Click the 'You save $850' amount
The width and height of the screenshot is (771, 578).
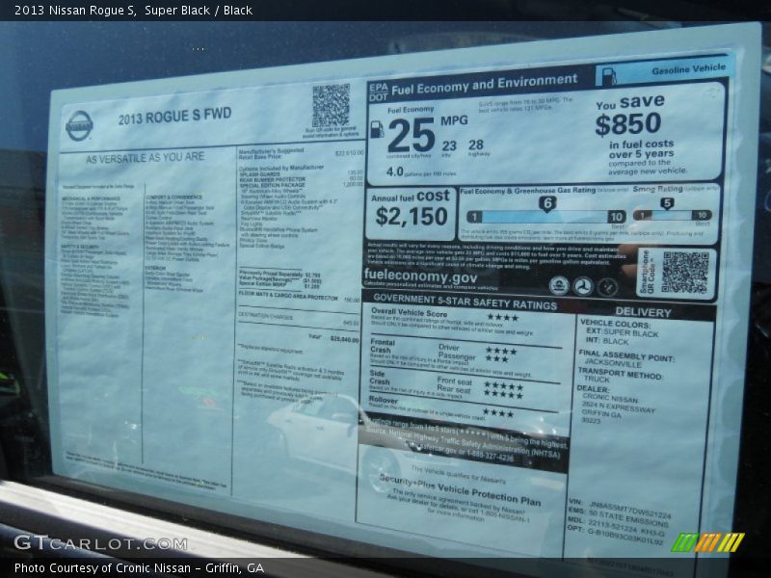coord(628,124)
